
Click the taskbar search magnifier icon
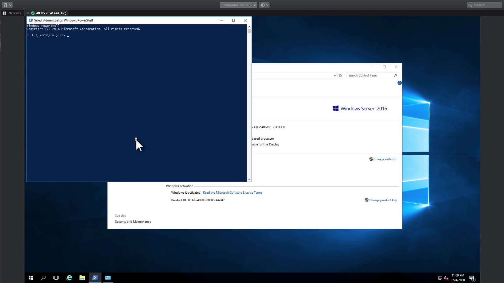(44, 278)
